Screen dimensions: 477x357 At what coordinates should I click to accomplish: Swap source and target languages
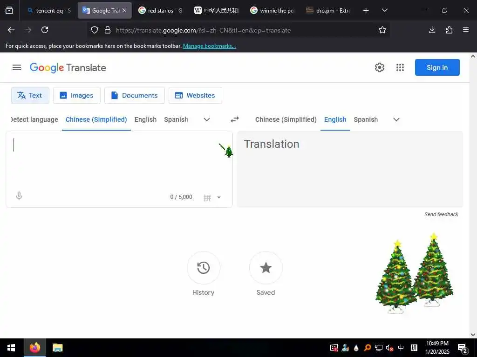[x=235, y=119]
